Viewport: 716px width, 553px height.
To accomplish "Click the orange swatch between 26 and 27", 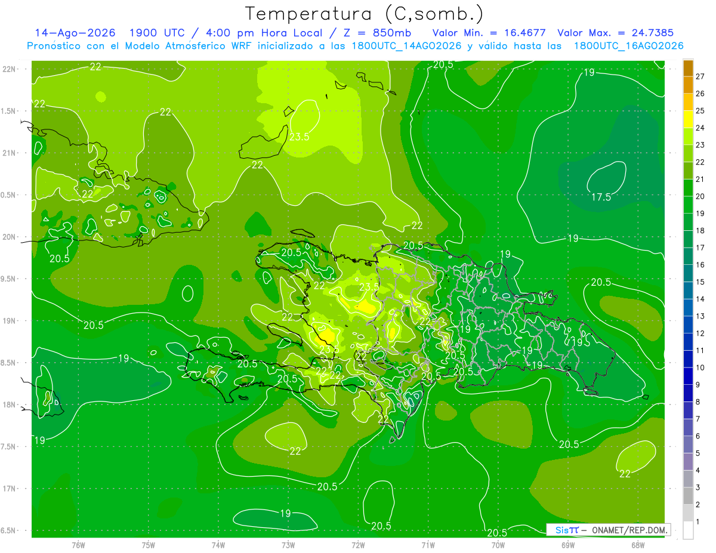I will click(688, 85).
